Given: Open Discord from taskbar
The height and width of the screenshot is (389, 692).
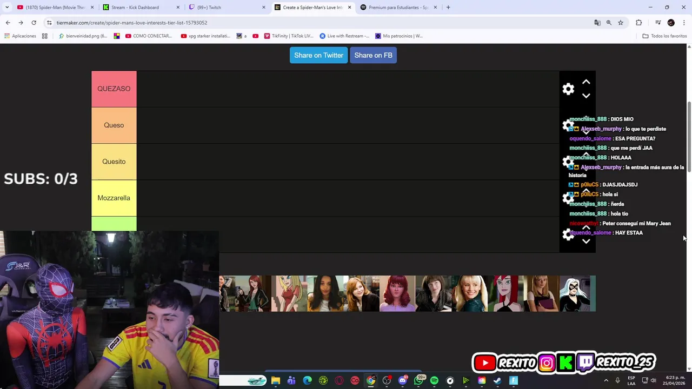Looking at the screenshot, I should (x=402, y=380).
